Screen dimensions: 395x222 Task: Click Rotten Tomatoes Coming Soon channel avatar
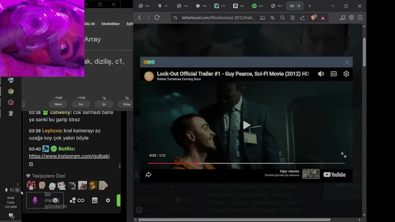tap(149, 76)
